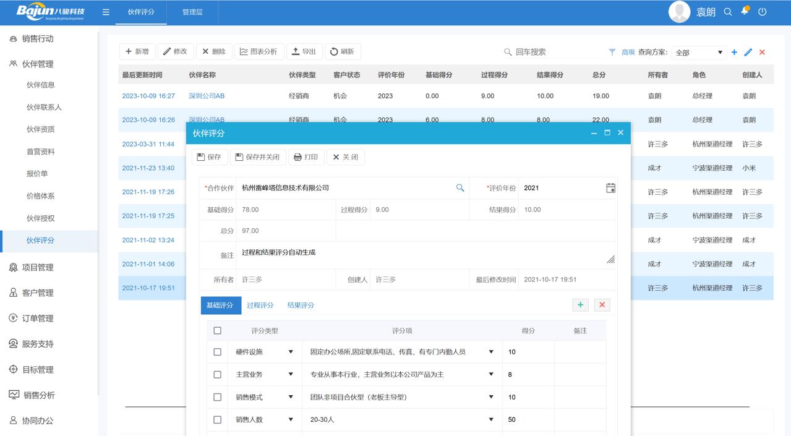The height and width of the screenshot is (436, 791).
Task: Expand the 销售模式 score type dropdown
Action: [x=291, y=397]
